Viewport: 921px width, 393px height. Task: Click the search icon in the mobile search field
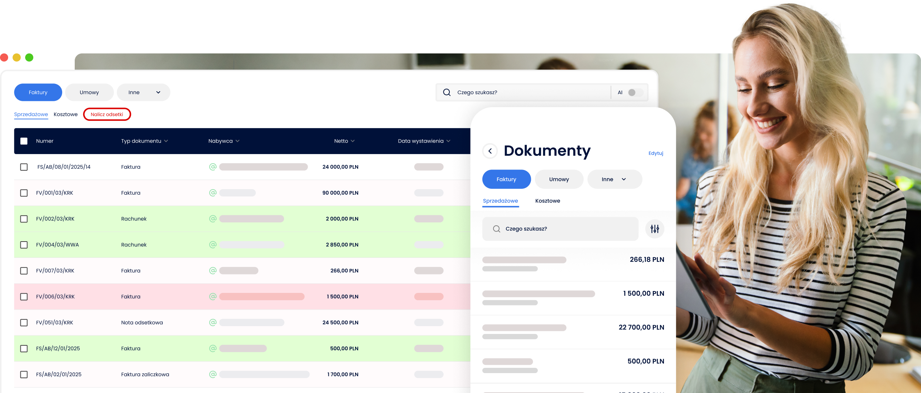pos(496,229)
